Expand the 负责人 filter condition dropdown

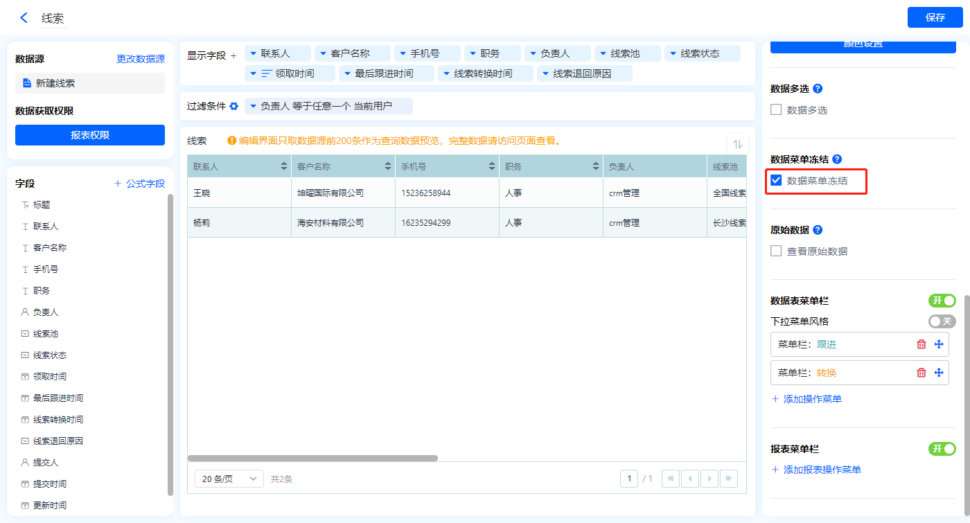click(253, 106)
